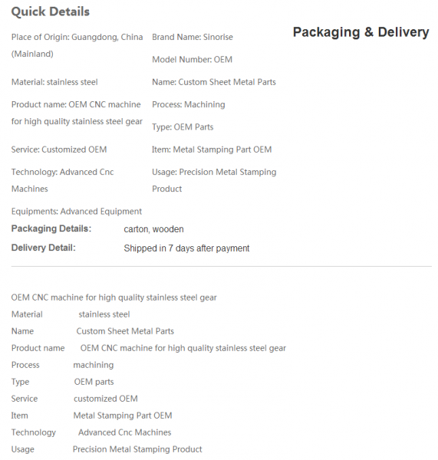The image size is (438, 460).
Task: Click the Packaging & Delivery heading
Action: pos(361,32)
